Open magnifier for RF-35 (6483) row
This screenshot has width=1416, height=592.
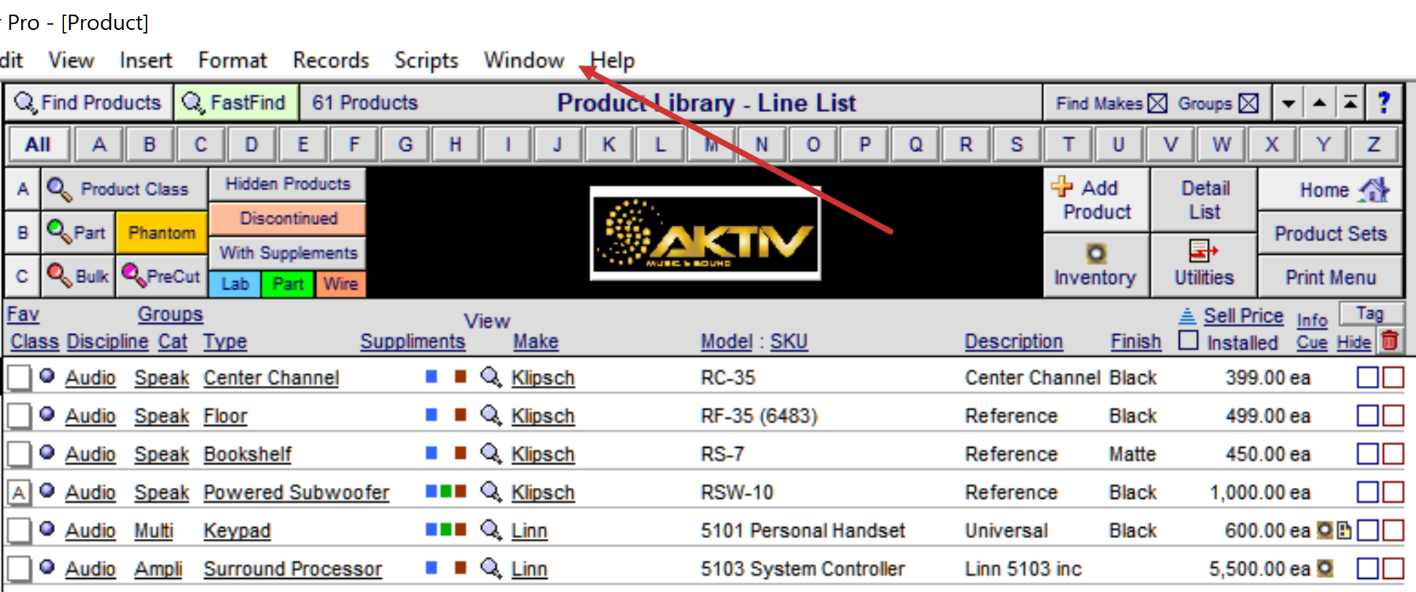(x=491, y=415)
